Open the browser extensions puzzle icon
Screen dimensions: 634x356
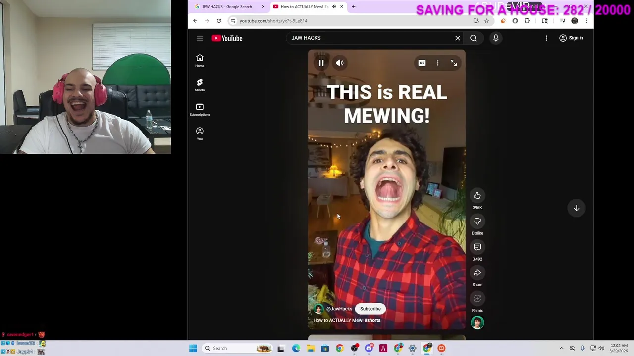coord(527,21)
